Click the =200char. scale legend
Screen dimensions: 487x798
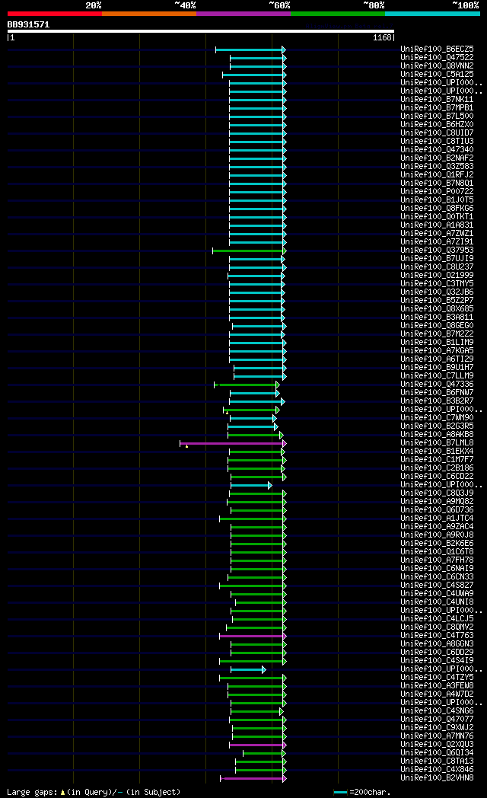click(x=362, y=793)
